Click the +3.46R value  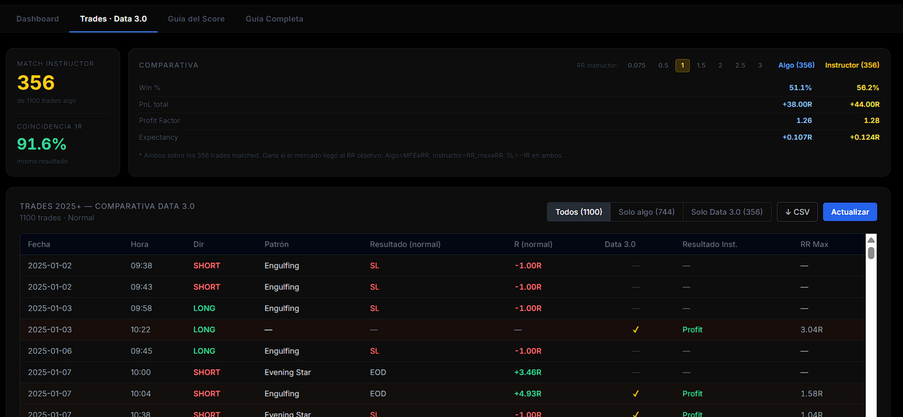click(528, 372)
